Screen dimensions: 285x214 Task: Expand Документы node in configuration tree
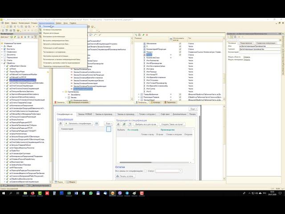tap(2, 54)
